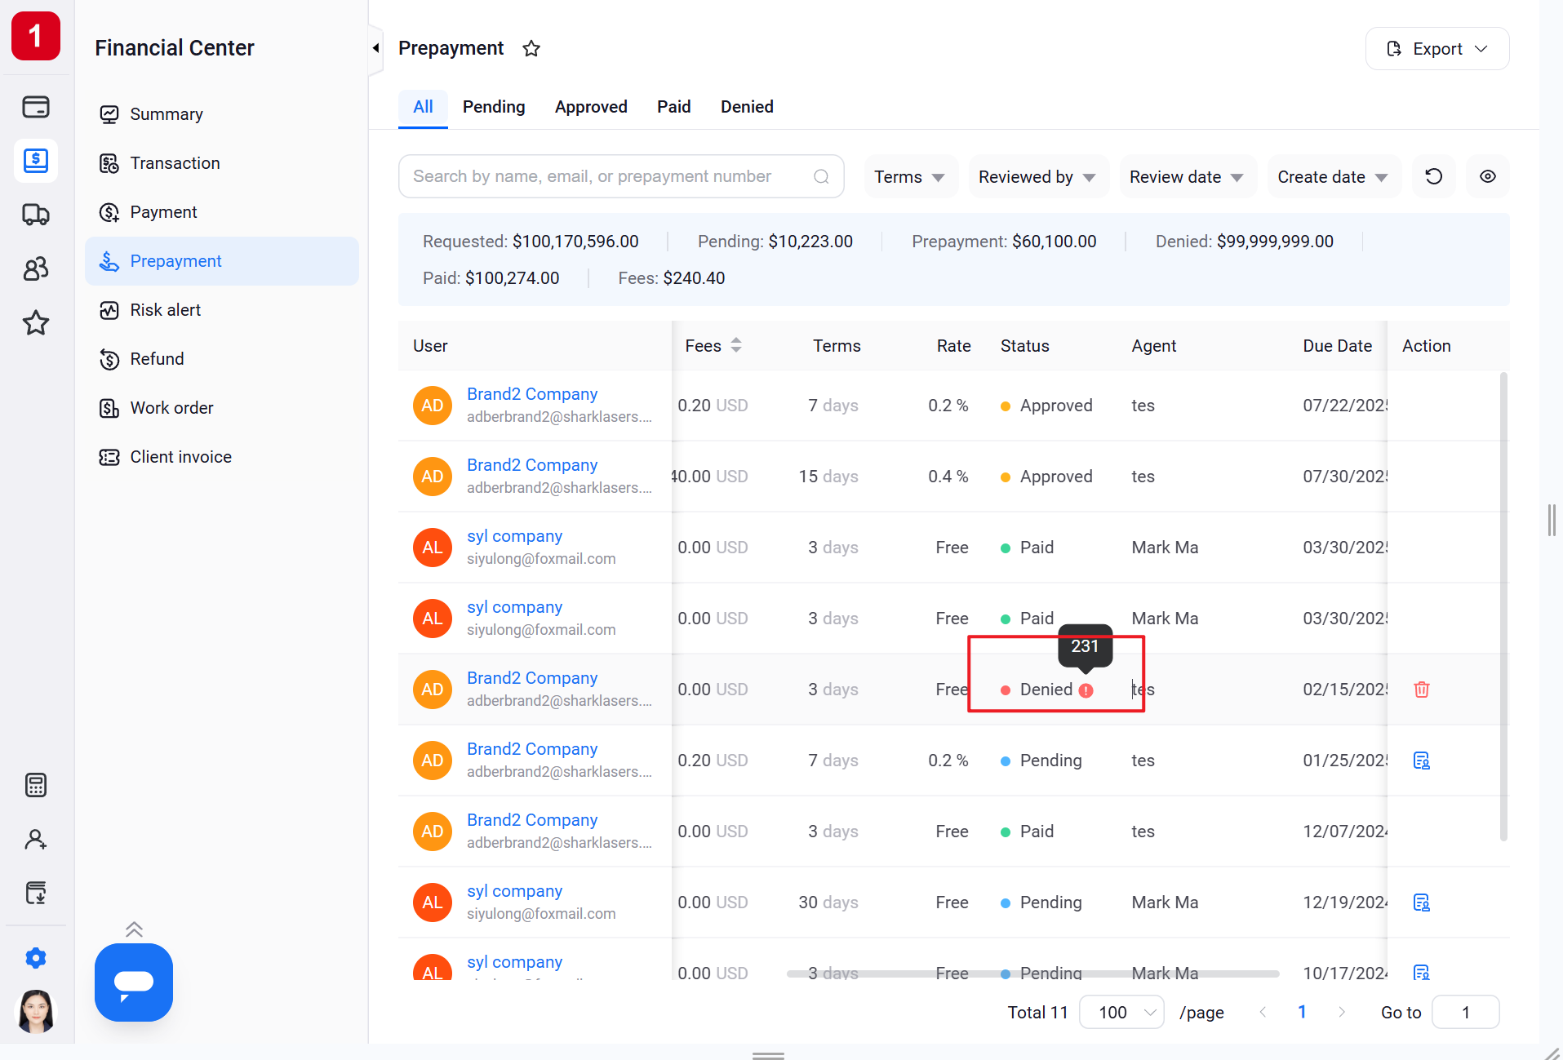Viewport: 1563px width, 1060px height.
Task: Open Refund in the sidebar menu
Action: click(x=221, y=359)
